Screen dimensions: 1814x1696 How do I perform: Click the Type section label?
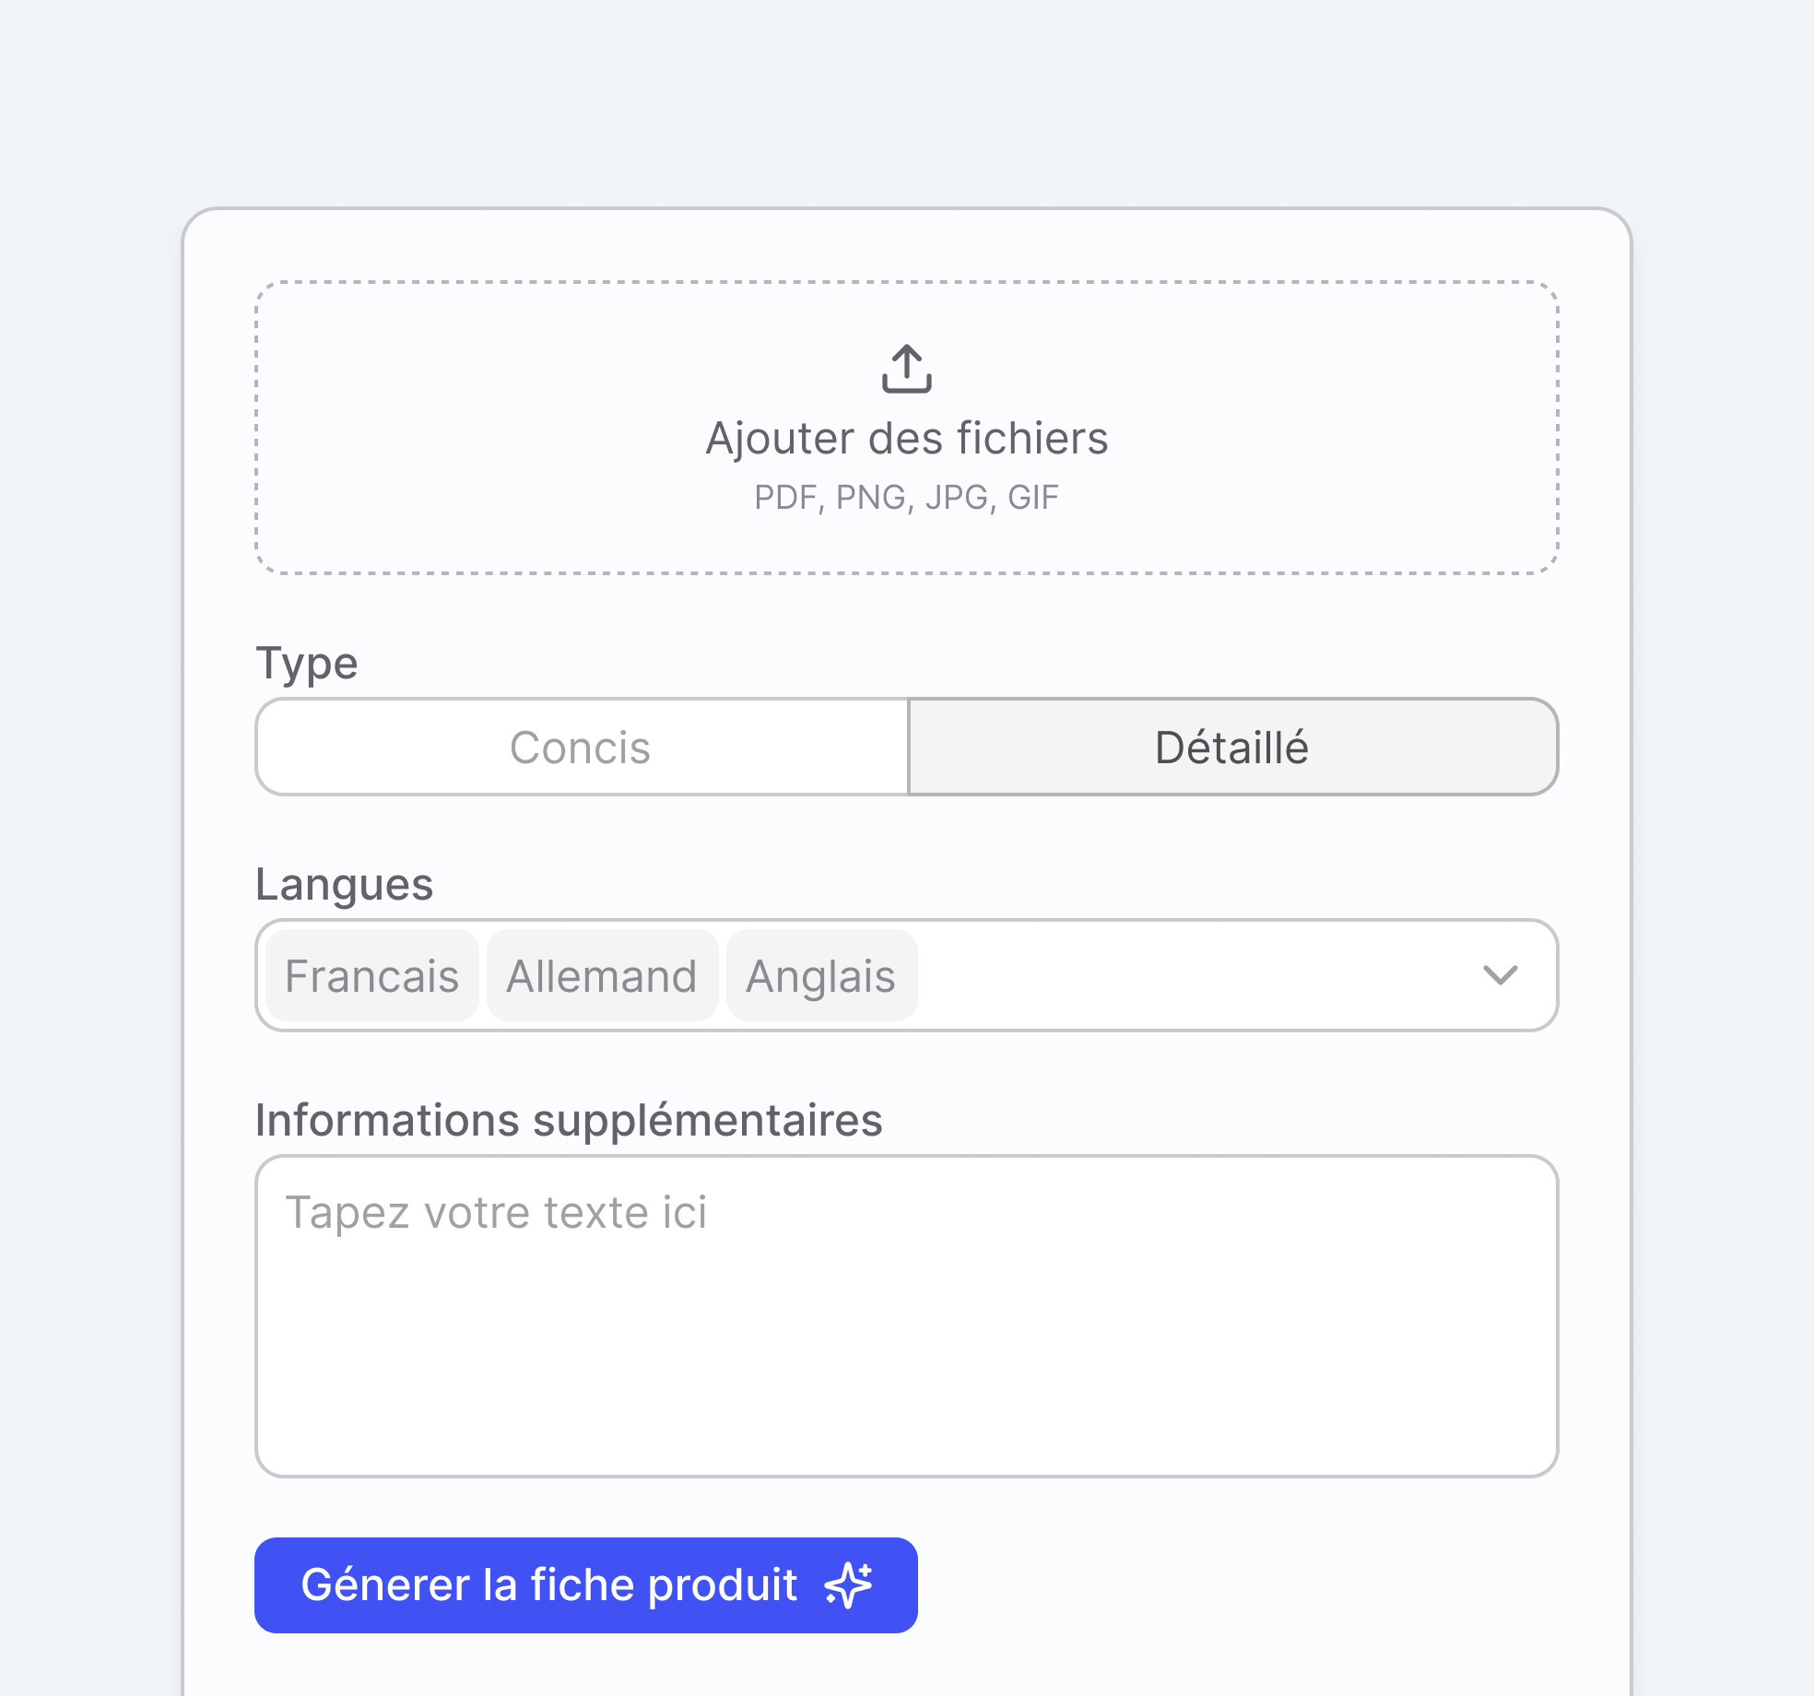pyautogui.click(x=307, y=662)
